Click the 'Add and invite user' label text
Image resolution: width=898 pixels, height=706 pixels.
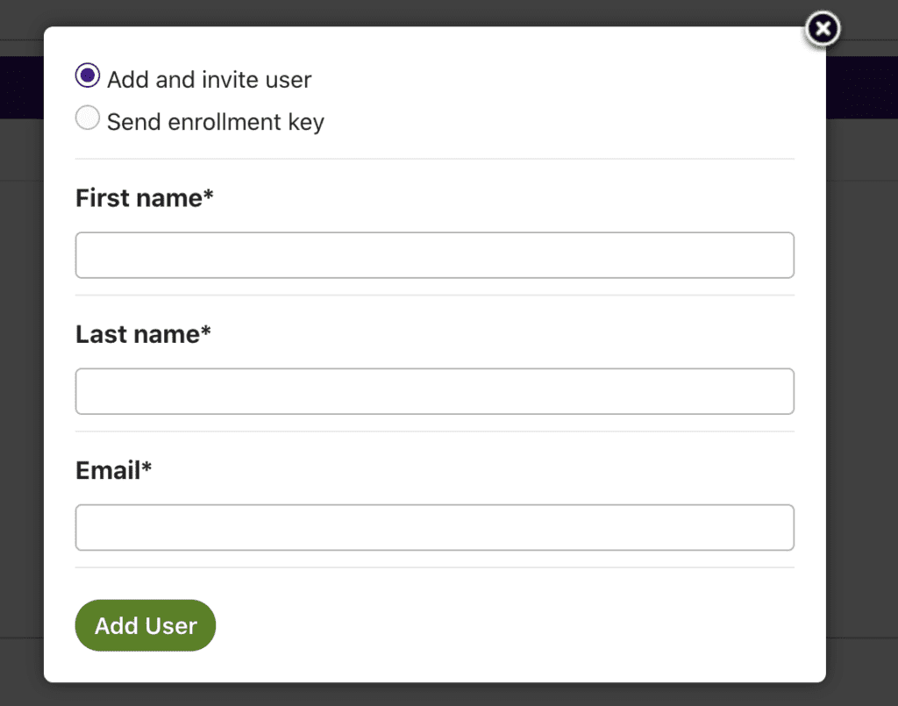click(209, 80)
